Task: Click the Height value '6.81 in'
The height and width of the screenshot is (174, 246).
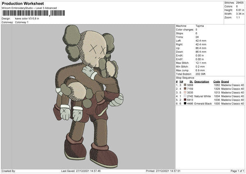Action: [x=240, y=10]
